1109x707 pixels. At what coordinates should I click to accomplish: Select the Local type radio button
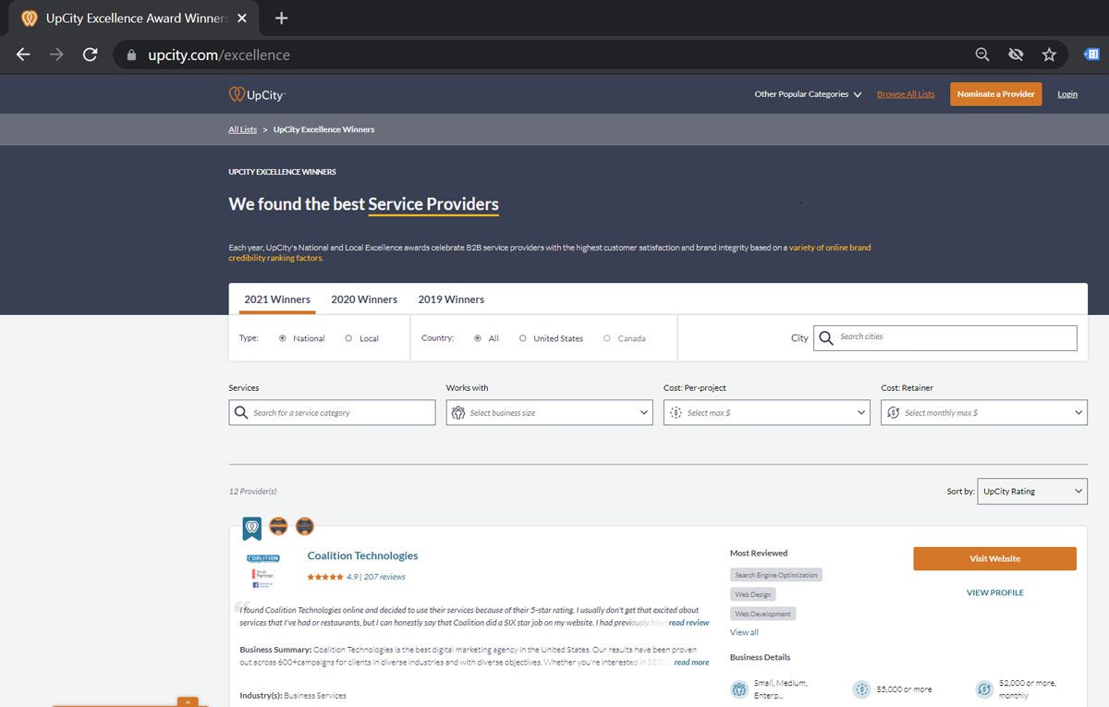tap(348, 338)
